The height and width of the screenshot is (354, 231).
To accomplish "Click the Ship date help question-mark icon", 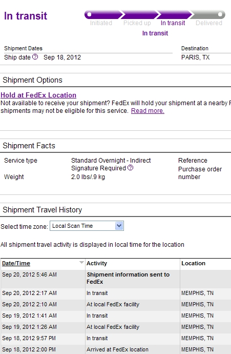I will tap(35, 57).
